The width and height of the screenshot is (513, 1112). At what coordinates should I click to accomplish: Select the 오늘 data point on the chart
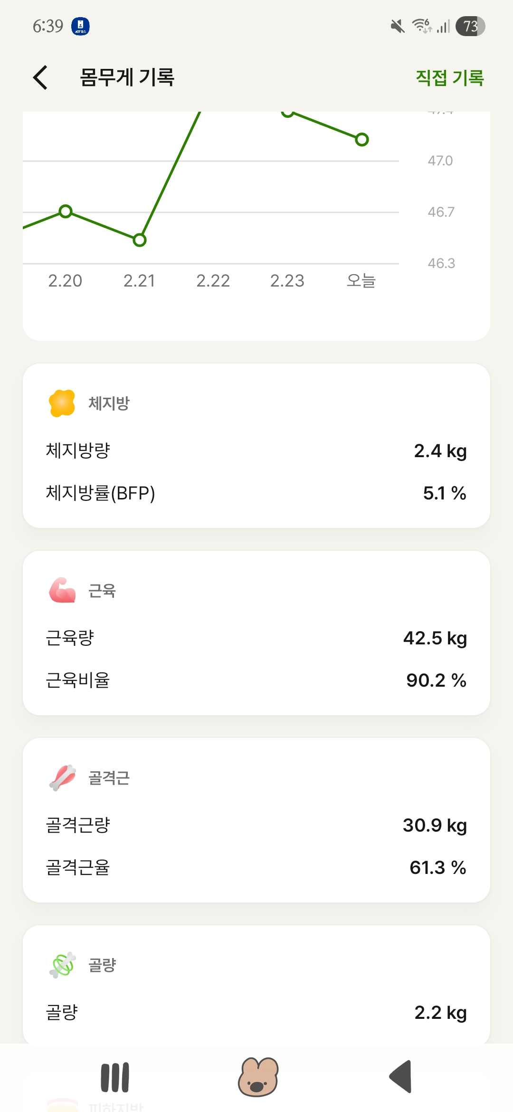click(x=362, y=140)
